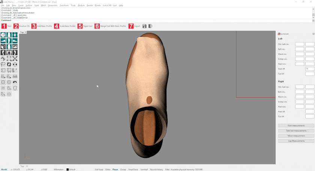Select the crossed diagonal arrows tool
This screenshot has width=315, height=171.
click(15, 59)
